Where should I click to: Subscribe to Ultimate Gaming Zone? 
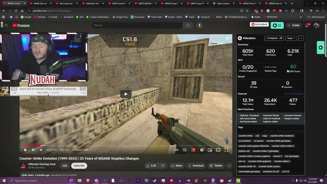(x=79, y=166)
